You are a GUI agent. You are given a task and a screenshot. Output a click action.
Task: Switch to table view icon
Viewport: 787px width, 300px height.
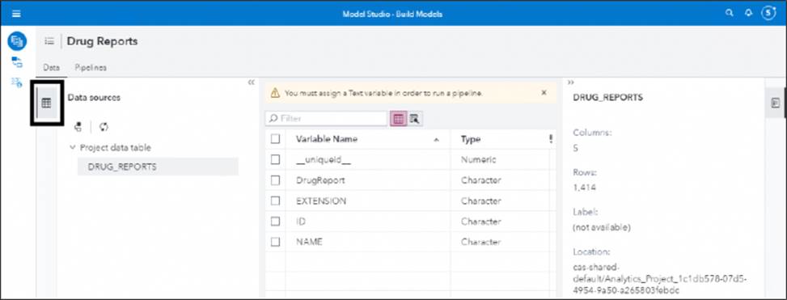tap(399, 119)
